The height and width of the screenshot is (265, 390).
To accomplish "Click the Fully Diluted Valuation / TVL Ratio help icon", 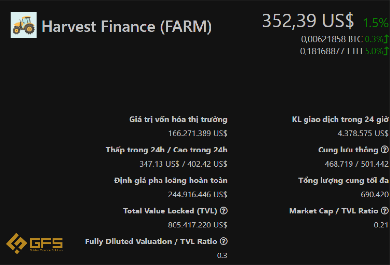I will 224,241.
